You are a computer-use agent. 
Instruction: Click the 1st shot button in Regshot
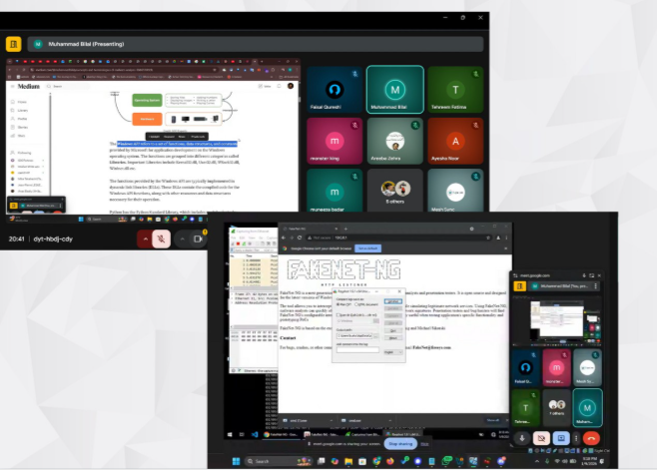[392, 301]
